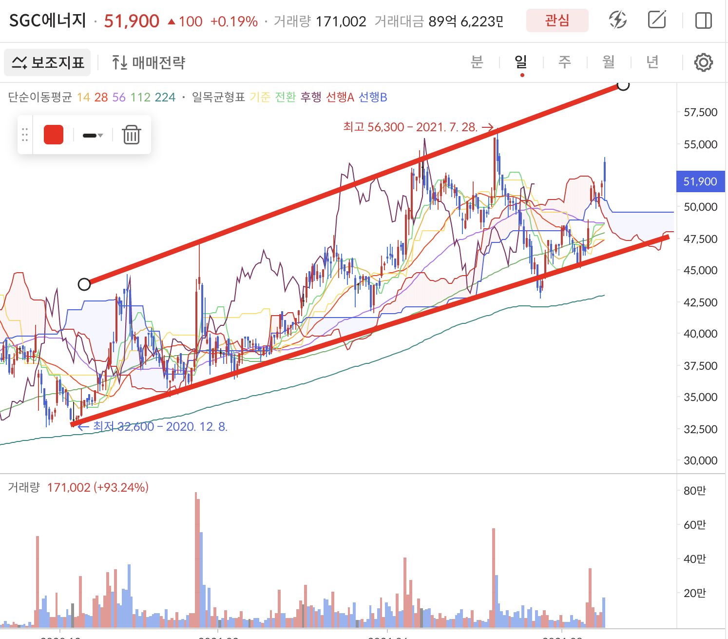Viewport: 728px width, 639px height.
Task: Click the 80만 volume axis label
Action: 695,491
